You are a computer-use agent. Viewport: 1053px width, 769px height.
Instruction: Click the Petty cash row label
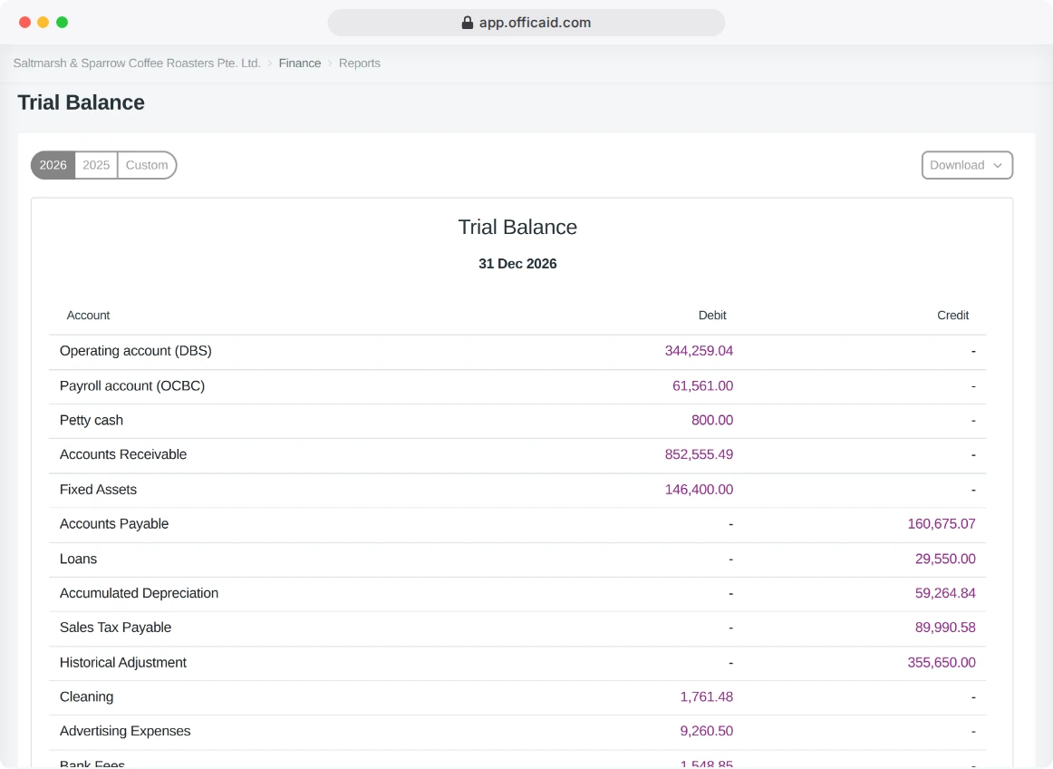tap(92, 420)
